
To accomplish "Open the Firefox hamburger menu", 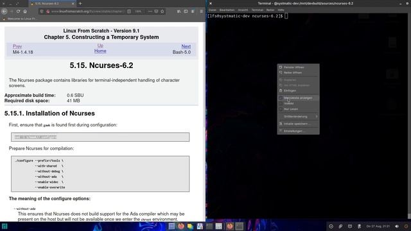I will coord(201,12).
